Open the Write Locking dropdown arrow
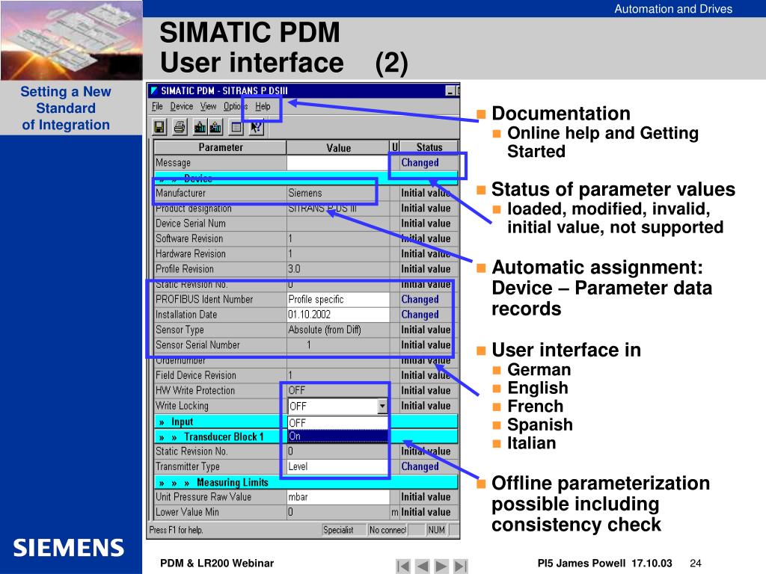 (382, 406)
